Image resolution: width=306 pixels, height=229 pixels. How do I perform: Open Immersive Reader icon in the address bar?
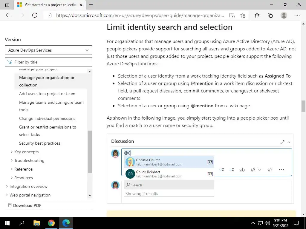click(232, 16)
